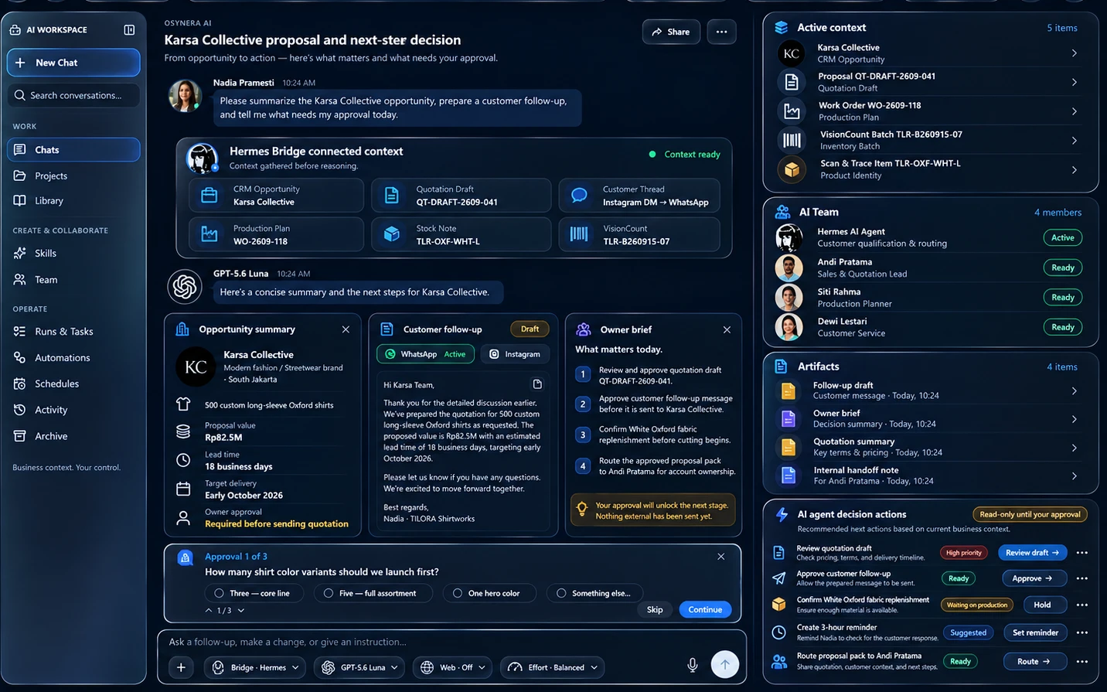1107x692 pixels.
Task: Click the VisionCount barcode icon in context
Action: (579, 234)
